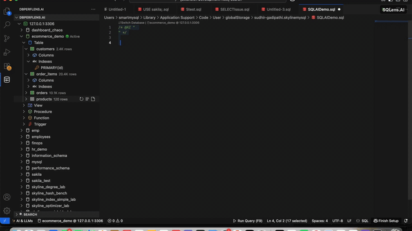The image size is (412, 231).
Task: Click Switch Database code lens link
Action: [131, 23]
